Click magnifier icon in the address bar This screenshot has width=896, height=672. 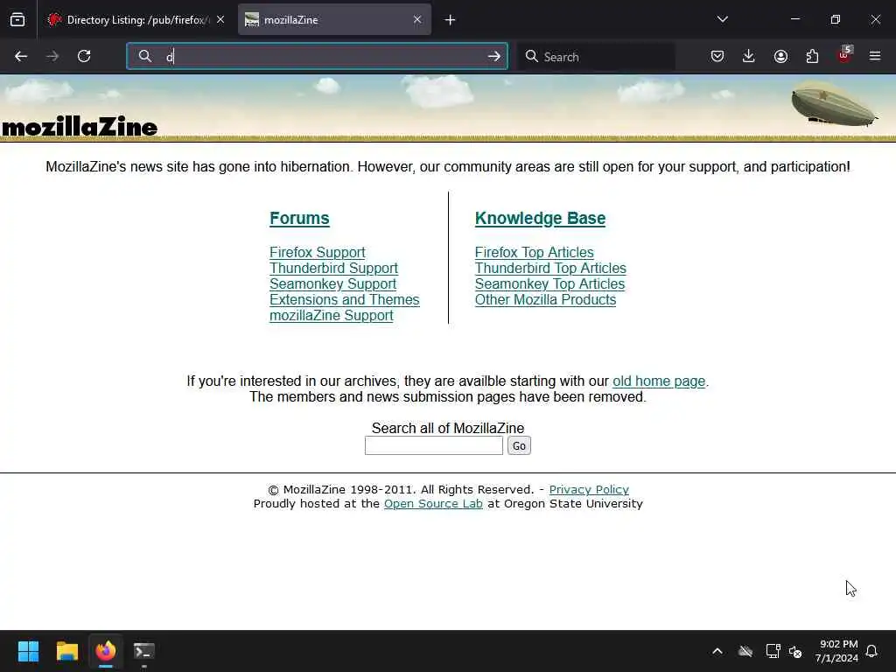coord(145,56)
